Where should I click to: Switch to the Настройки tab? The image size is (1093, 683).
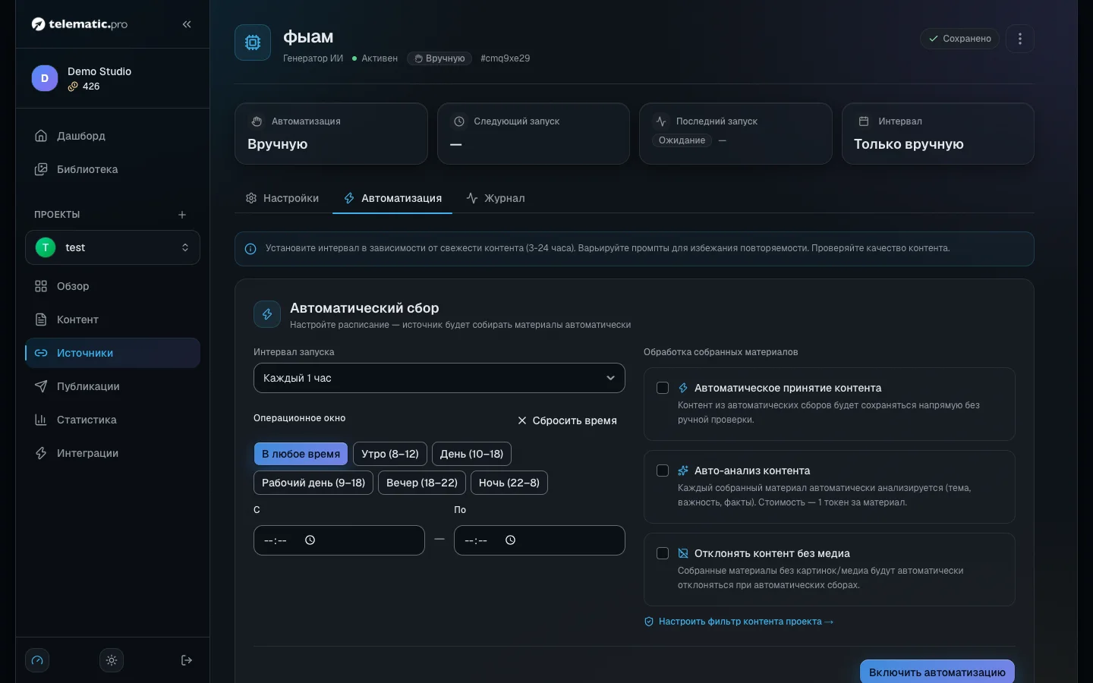(x=282, y=198)
